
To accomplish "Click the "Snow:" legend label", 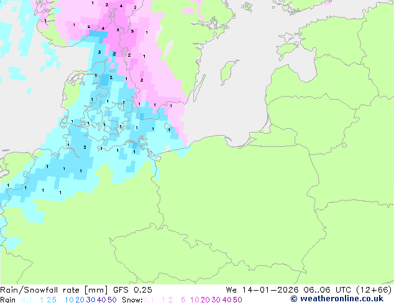I will pyautogui.click(x=132, y=300).
